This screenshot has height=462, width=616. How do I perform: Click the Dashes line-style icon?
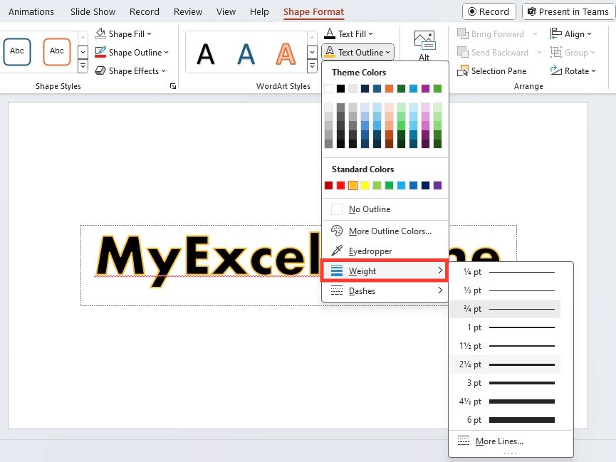tap(337, 290)
